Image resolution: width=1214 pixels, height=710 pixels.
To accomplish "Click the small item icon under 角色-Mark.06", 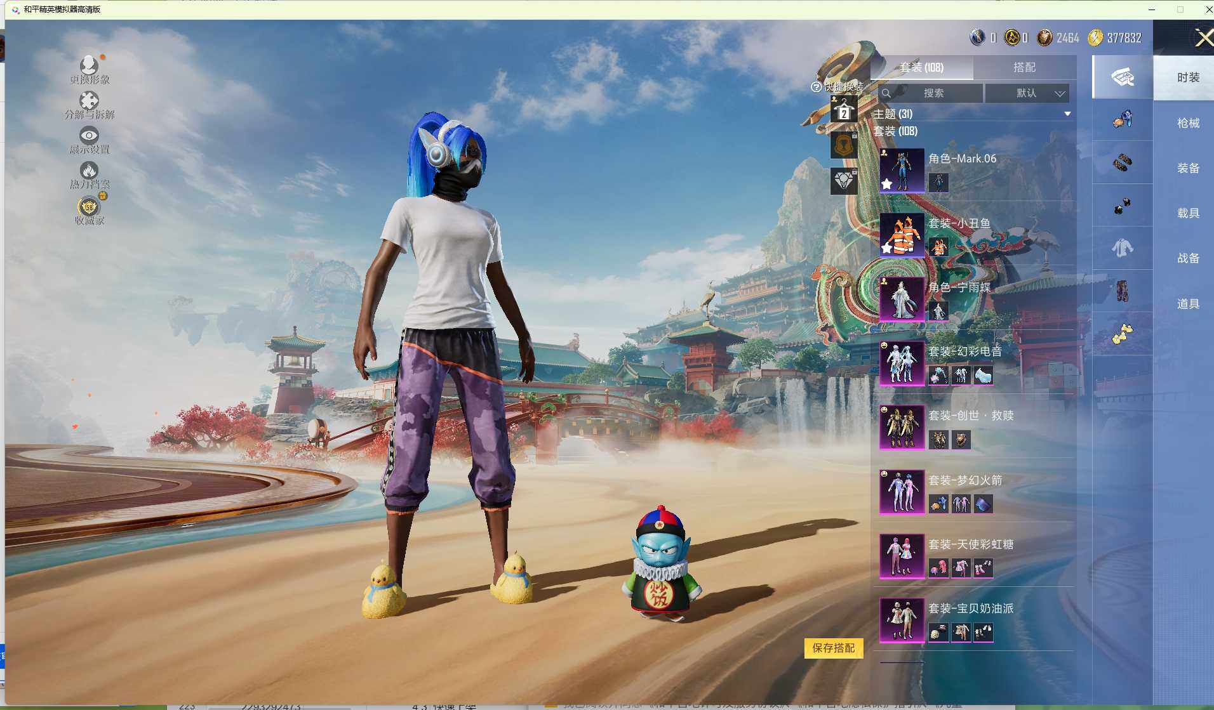I will (938, 183).
